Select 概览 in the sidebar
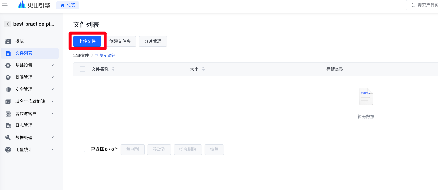438x190 pixels. 30,41
